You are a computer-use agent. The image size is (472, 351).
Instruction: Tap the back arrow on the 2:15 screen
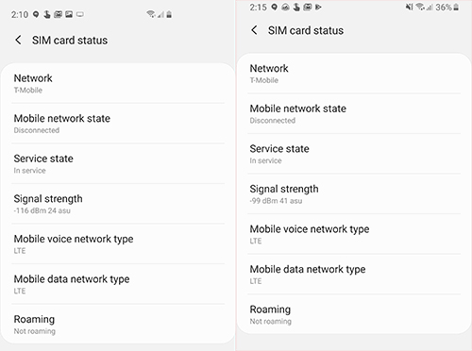pos(254,30)
